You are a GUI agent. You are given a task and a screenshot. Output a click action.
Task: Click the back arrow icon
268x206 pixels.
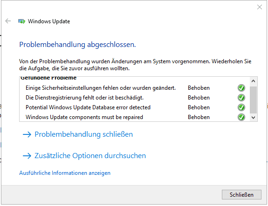click(x=8, y=21)
